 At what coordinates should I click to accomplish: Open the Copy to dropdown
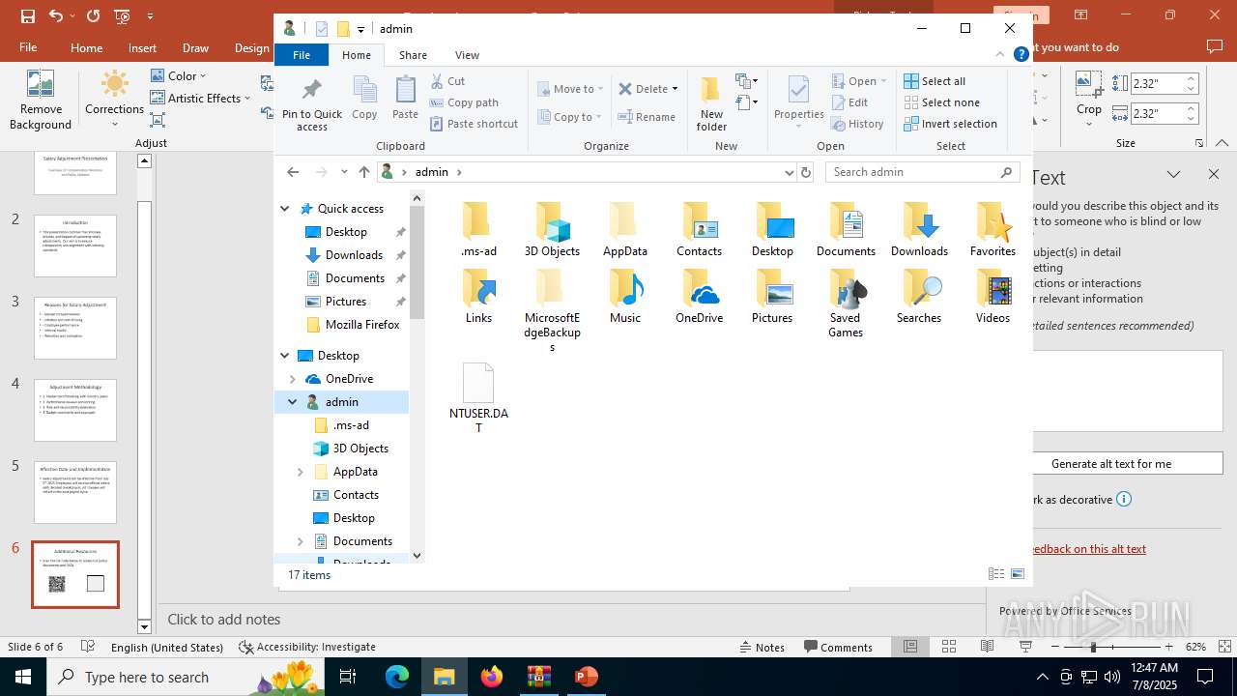click(x=569, y=117)
